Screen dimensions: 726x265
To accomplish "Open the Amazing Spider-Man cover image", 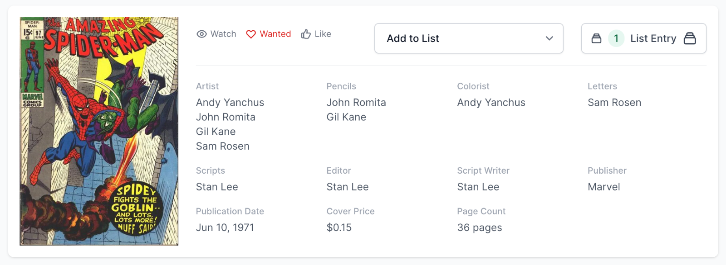I will coord(99,131).
